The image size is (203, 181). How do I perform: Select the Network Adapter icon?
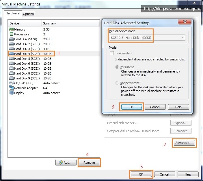12,88
